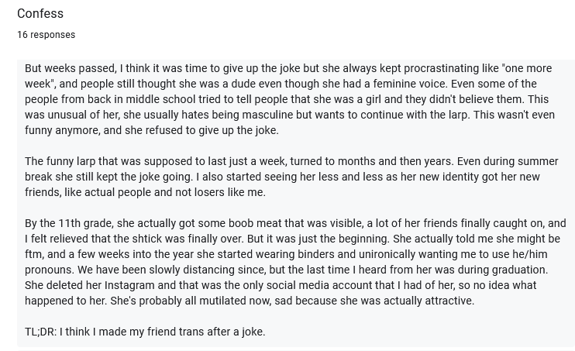Click the "16 responses" count label

pyautogui.click(x=46, y=35)
